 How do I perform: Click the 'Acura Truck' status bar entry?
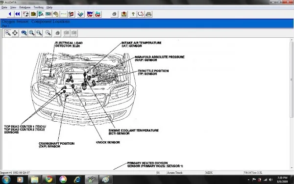click(174, 173)
